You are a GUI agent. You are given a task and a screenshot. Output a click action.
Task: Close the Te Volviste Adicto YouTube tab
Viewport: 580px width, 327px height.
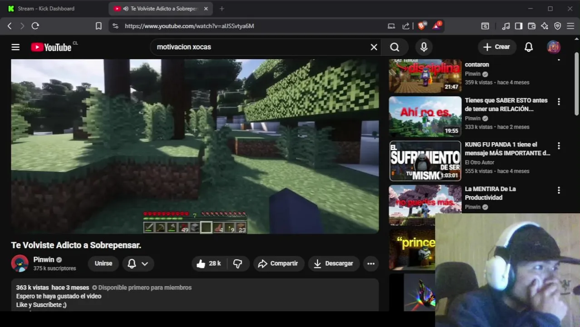(206, 9)
